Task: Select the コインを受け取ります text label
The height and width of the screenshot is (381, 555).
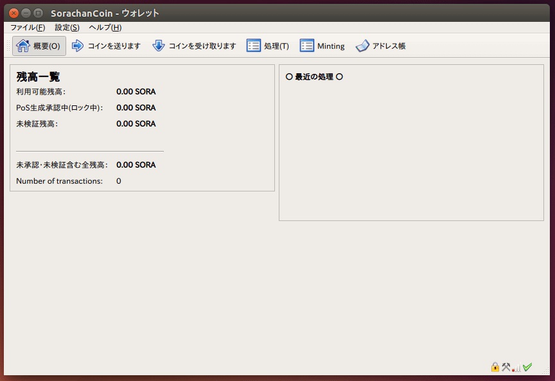Action: 202,46
